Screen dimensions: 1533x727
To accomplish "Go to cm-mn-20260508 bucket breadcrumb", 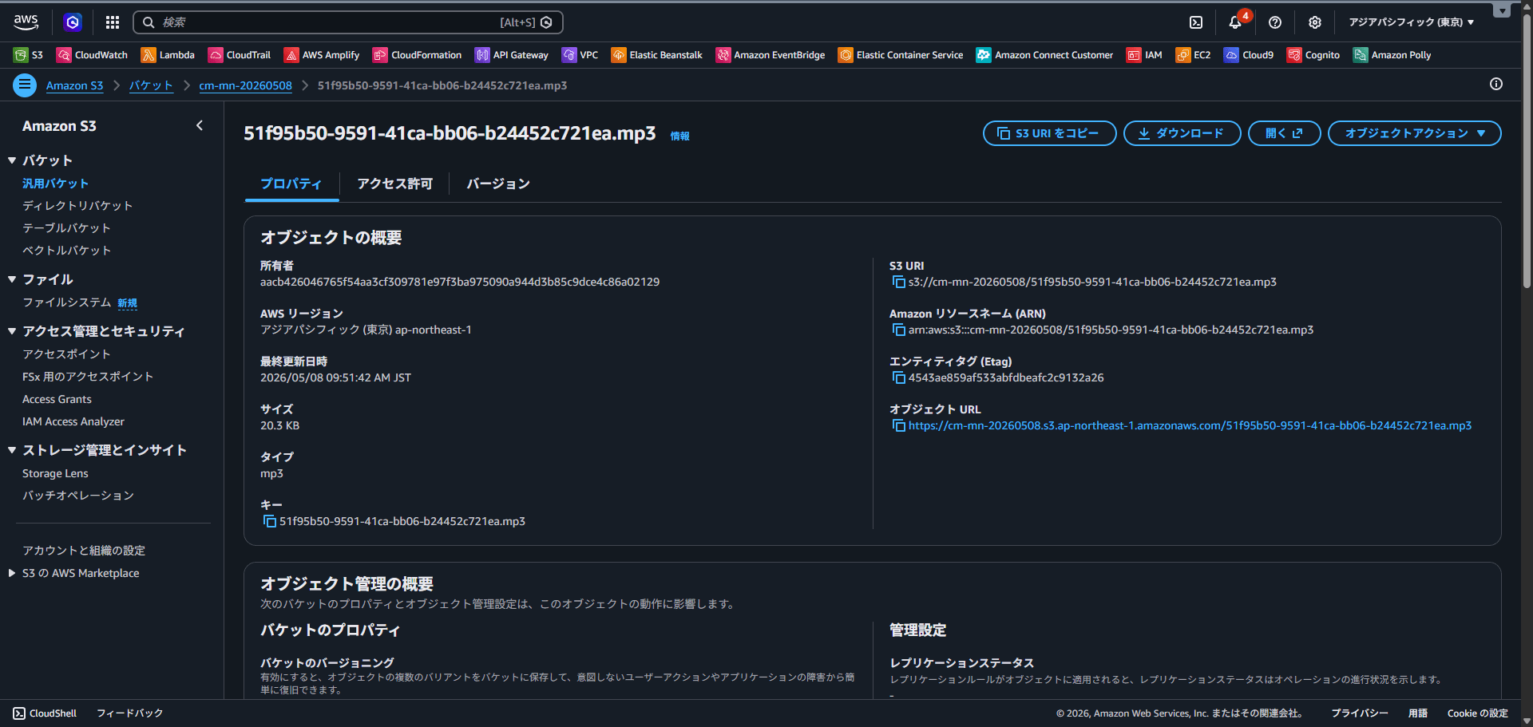I will tap(245, 85).
